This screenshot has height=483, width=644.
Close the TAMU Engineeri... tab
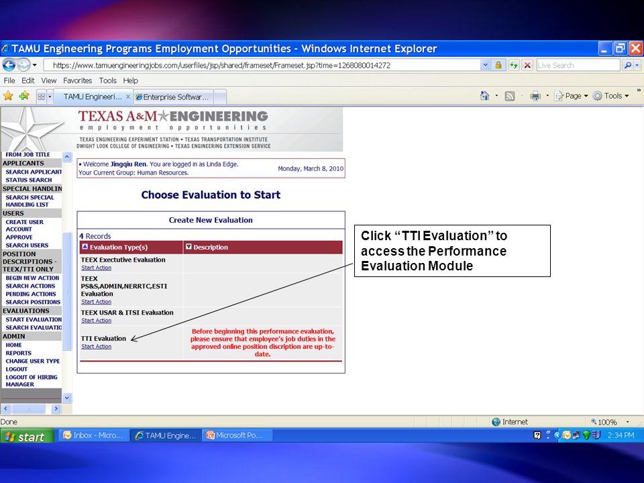tap(127, 97)
